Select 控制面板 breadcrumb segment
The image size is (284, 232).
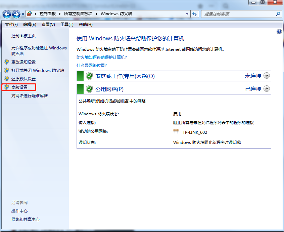pos(48,14)
